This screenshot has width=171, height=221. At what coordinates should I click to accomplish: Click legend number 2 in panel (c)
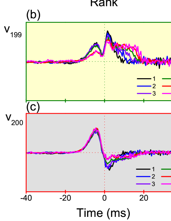tap(153, 177)
